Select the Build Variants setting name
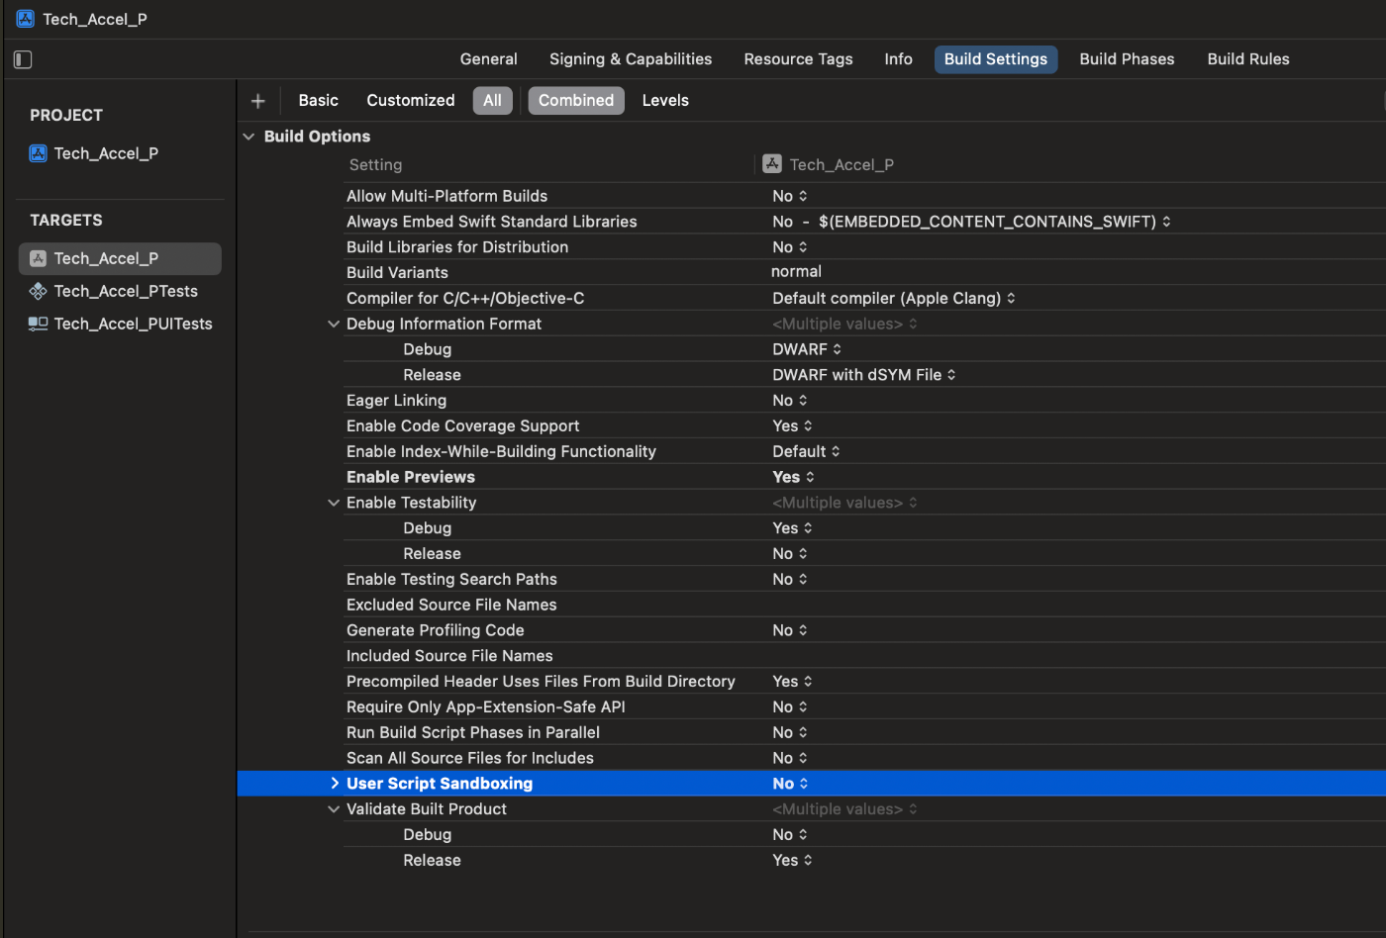The width and height of the screenshot is (1386, 938). tap(397, 273)
